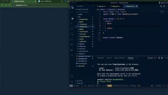The height and width of the screenshot is (95, 168).
Task: Switch to the App.tsx editor tab
Action: [x=101, y=6]
